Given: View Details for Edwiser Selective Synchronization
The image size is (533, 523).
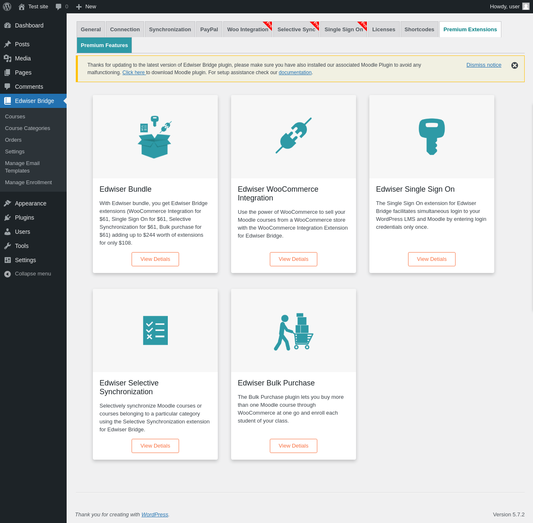Looking at the screenshot, I should 155,446.
